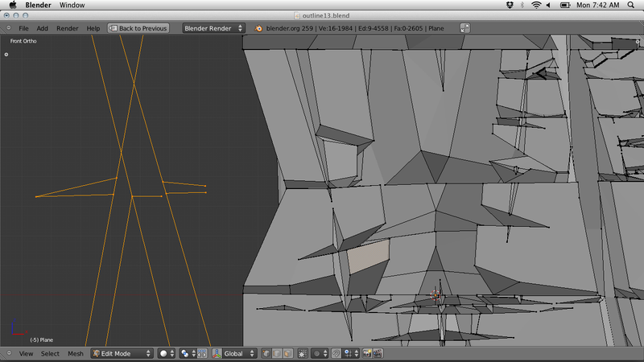Click the volume icon in menu bar
The width and height of the screenshot is (644, 362).
pyautogui.click(x=548, y=5)
